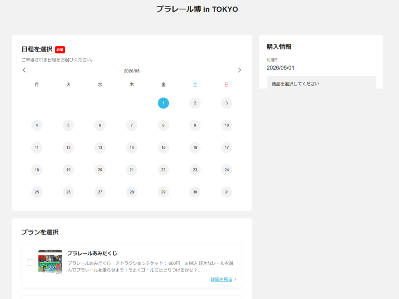
Task: Pick the 17th on the calendar
Action: [x=227, y=148]
